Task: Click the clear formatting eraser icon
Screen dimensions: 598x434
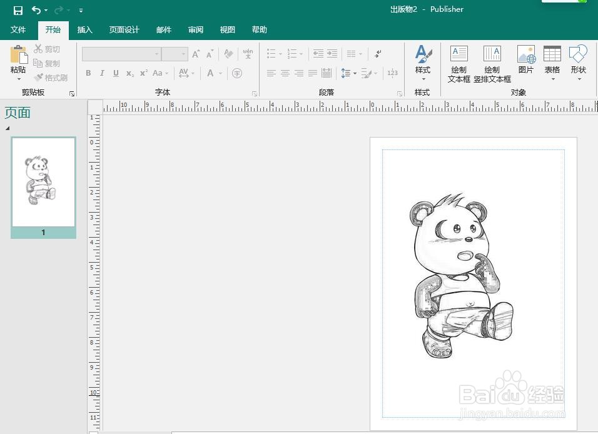Action: coord(228,54)
